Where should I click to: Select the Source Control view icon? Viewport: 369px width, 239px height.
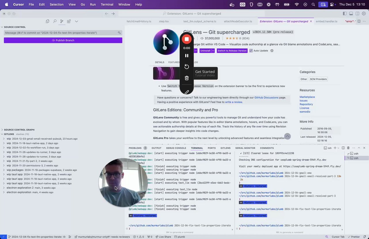pos(62,21)
